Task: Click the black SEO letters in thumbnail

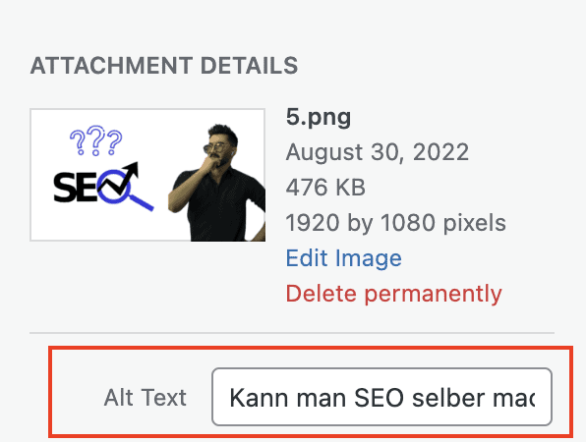Action: [x=77, y=187]
